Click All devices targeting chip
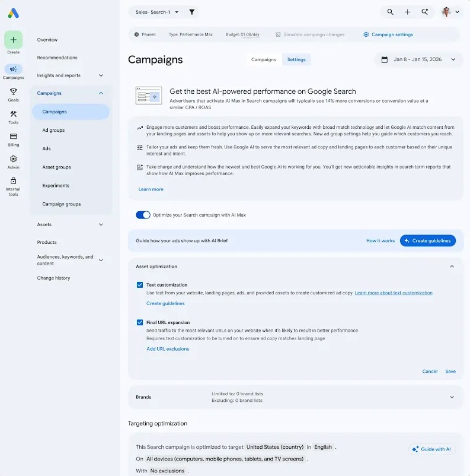The height and width of the screenshot is (476, 470). click(225, 459)
